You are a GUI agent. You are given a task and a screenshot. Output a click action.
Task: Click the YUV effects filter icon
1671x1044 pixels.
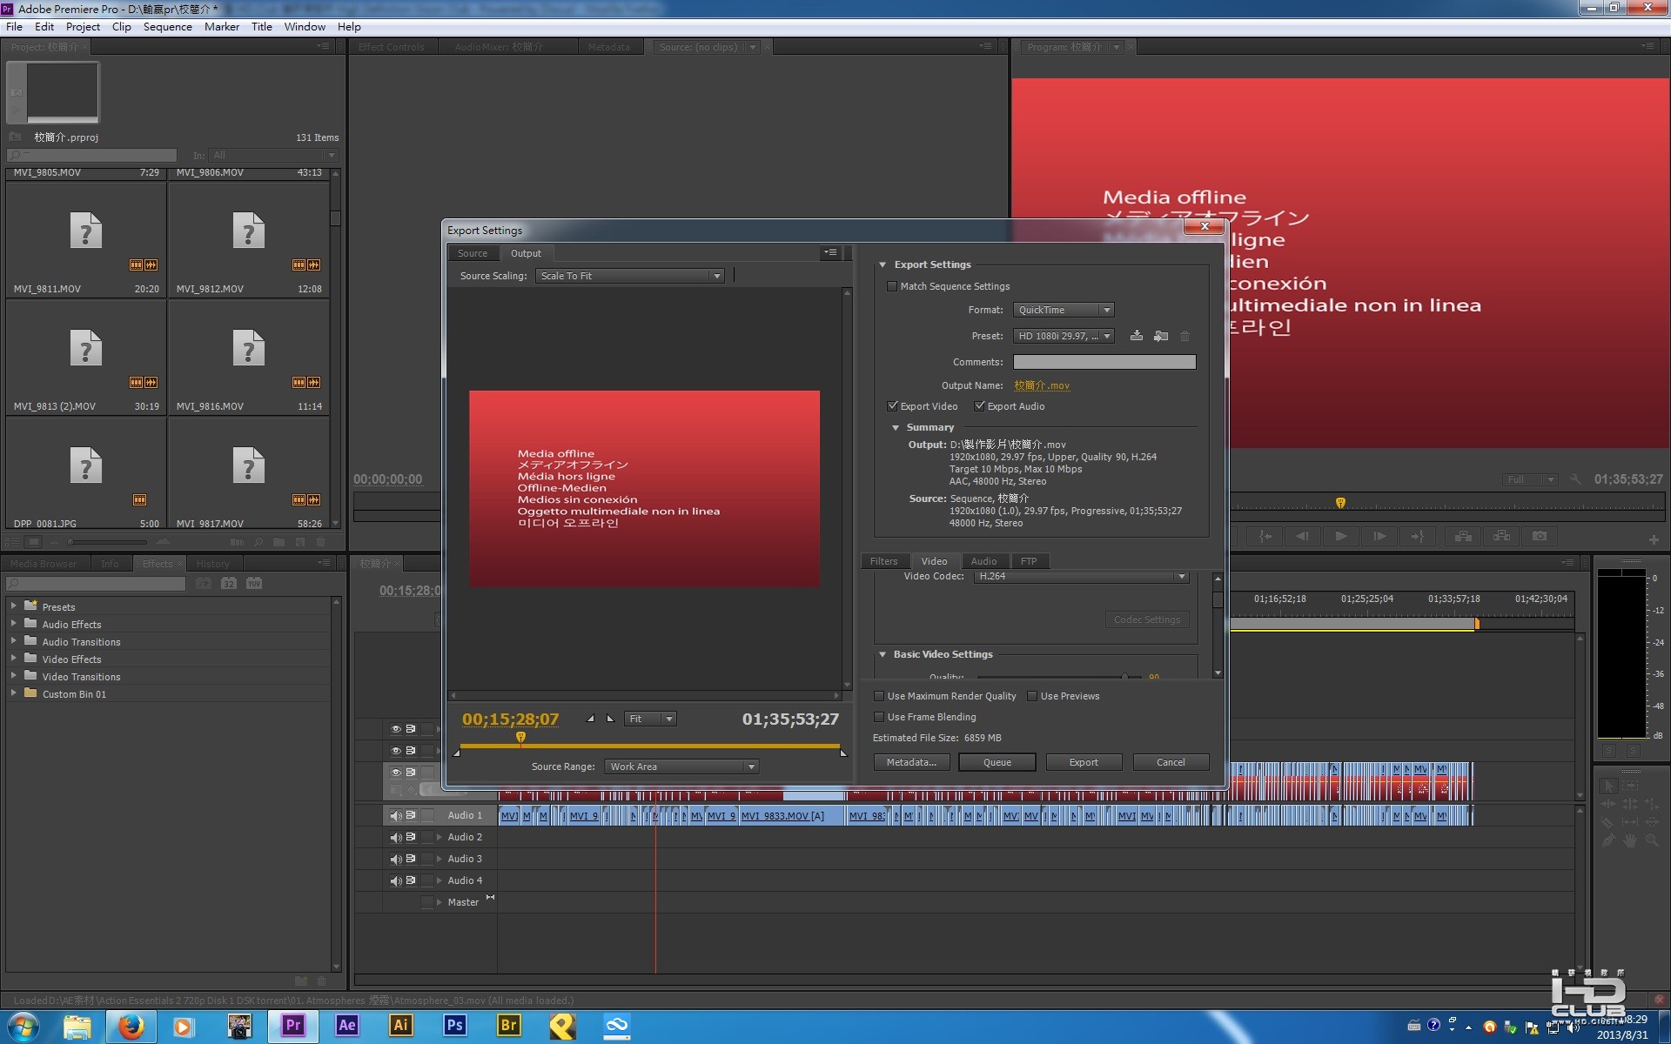coord(254,583)
